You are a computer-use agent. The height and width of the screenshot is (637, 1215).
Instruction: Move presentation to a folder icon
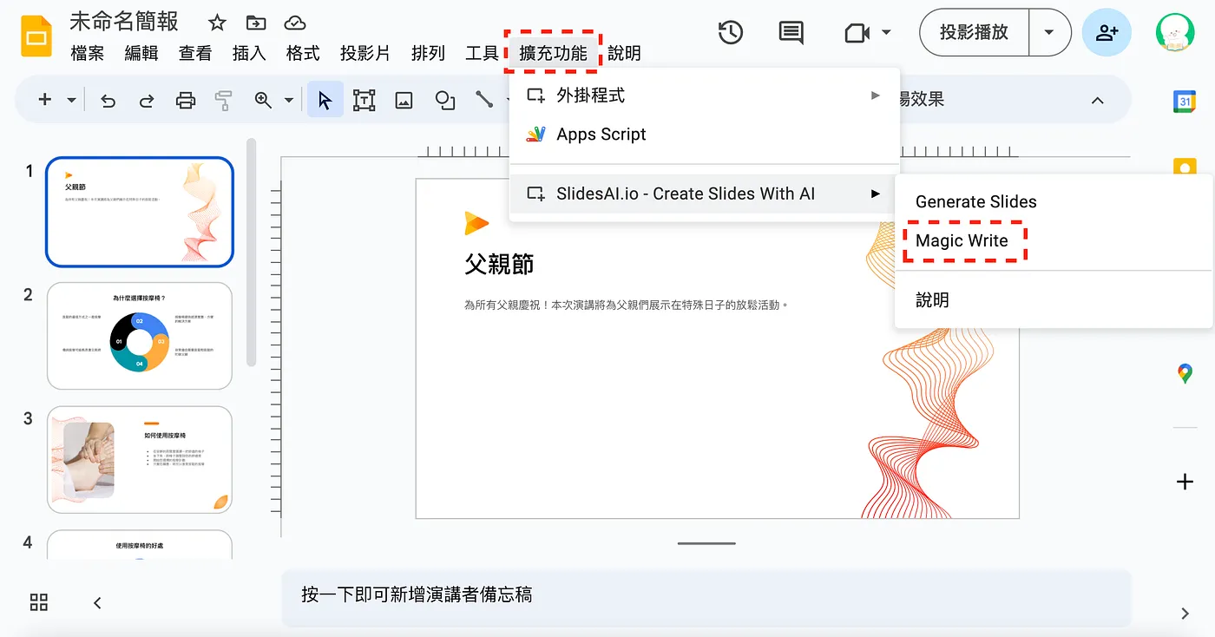[256, 23]
